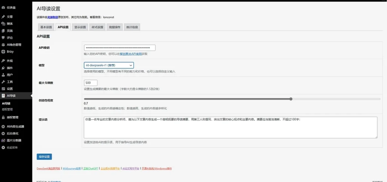Click the API密钥 password field
This screenshot has width=387, height=182.
pyautogui.click(x=120, y=48)
